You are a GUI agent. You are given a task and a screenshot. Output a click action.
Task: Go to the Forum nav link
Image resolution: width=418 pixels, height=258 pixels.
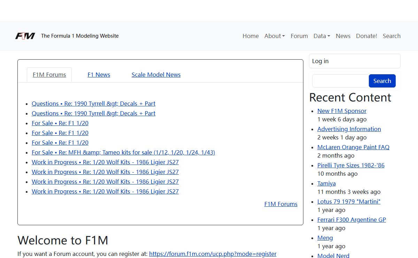pos(299,36)
